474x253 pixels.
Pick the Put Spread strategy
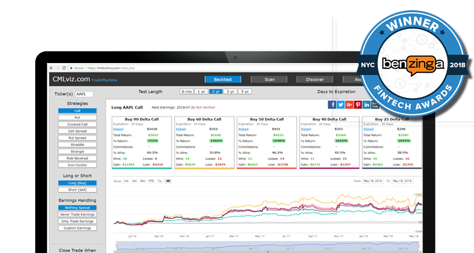point(77,138)
